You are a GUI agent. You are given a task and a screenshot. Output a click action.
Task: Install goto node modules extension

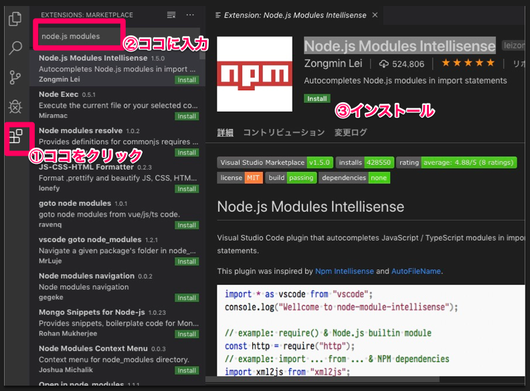[x=187, y=225]
